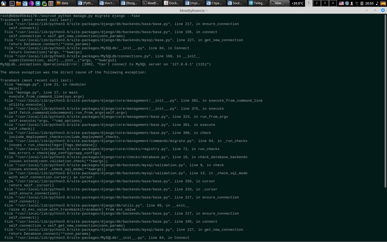This screenshot has width=387, height=242.
Task: Click the 'return self._cursor()' line
Action: pyautogui.click(x=31, y=185)
